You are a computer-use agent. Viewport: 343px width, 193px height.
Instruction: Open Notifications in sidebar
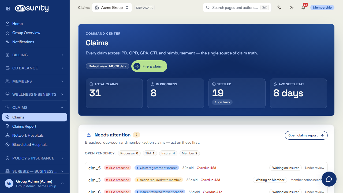[35, 42]
